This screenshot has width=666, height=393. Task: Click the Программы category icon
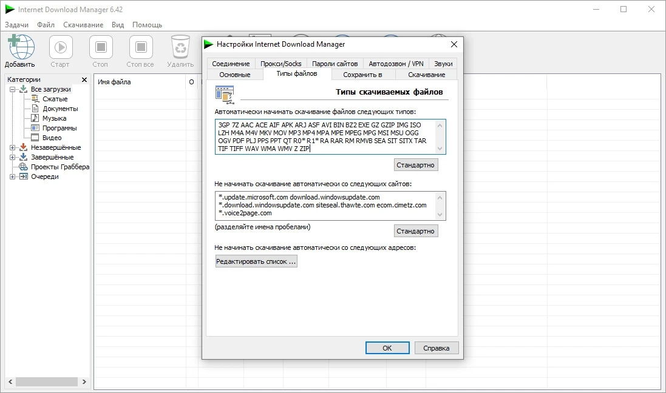35,128
